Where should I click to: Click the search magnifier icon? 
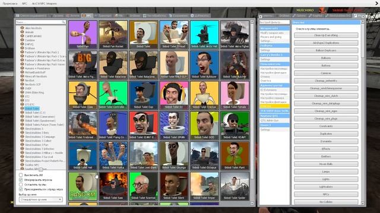(x=64, y=22)
